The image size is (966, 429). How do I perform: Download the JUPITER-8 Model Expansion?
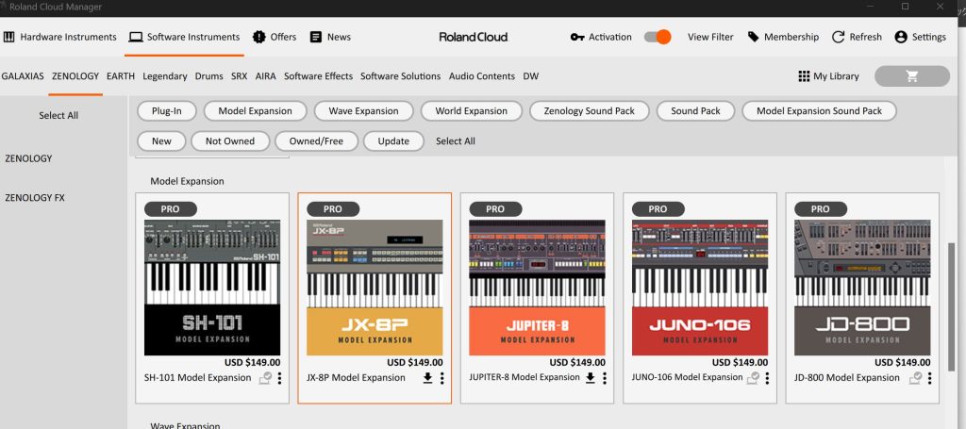(x=591, y=378)
